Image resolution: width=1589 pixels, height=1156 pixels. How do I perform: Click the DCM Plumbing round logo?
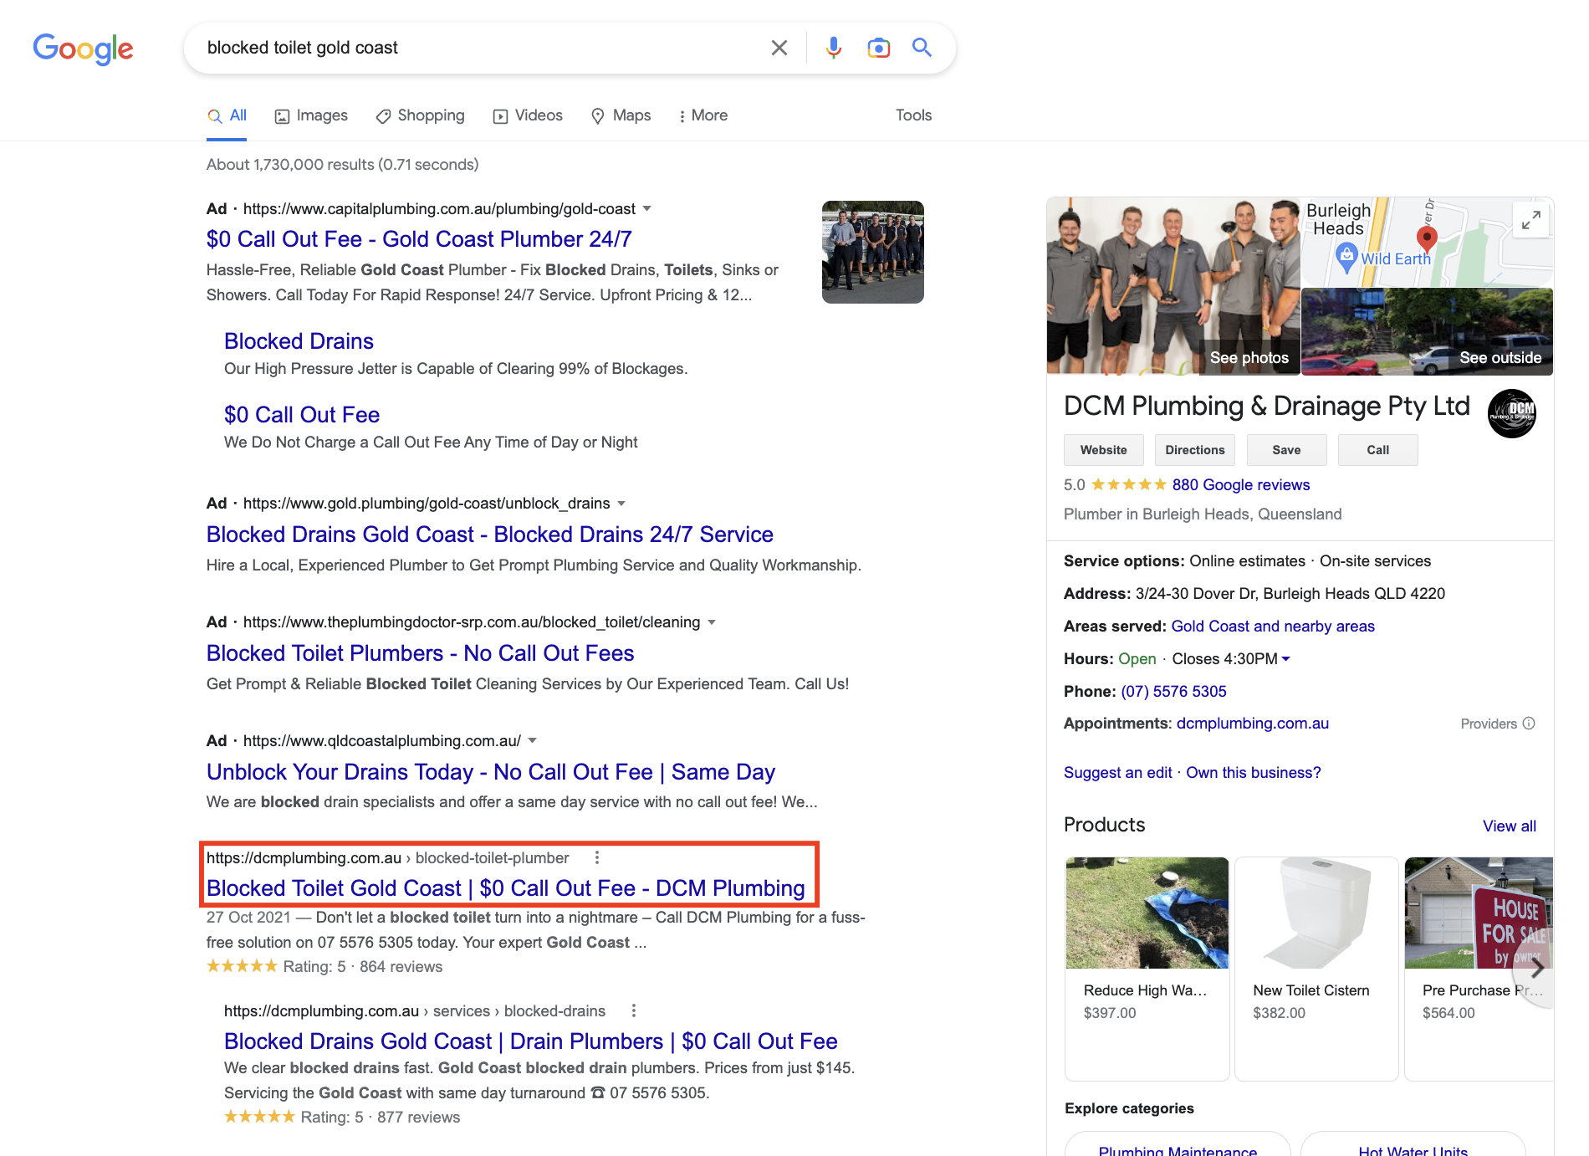coord(1511,413)
